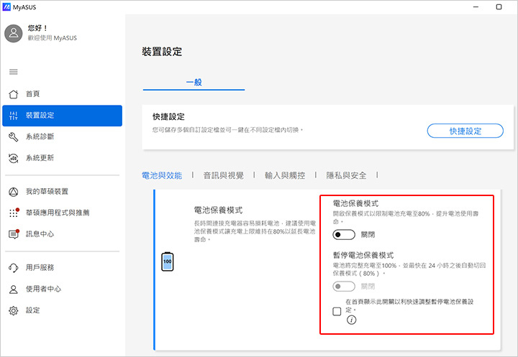Open the 華碩應用程式與推薦 sidebar item

[x=62, y=213]
